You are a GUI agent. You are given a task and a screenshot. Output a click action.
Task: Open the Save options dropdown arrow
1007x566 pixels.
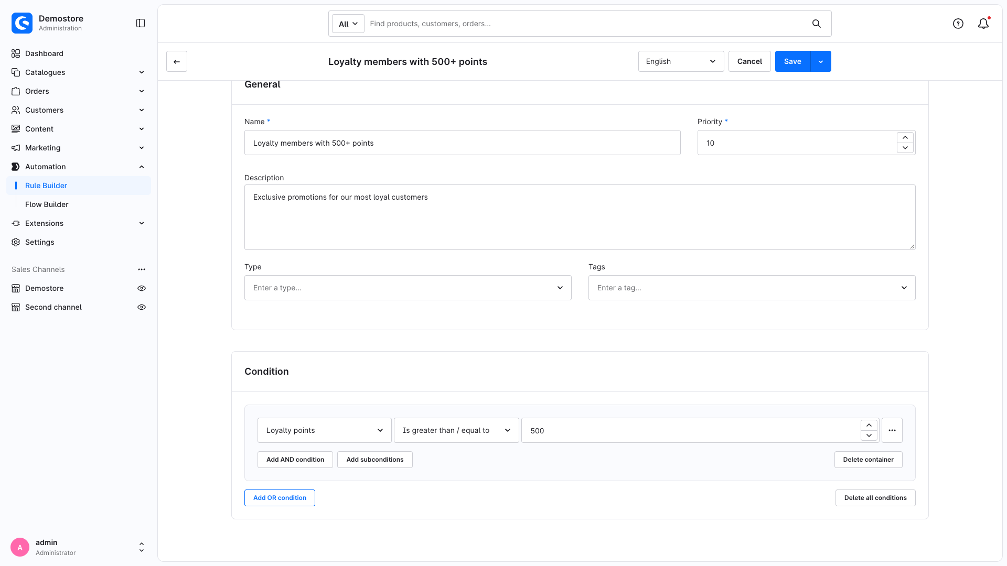pyautogui.click(x=821, y=61)
